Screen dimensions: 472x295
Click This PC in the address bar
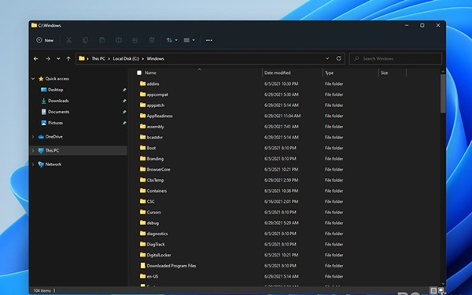coord(98,59)
